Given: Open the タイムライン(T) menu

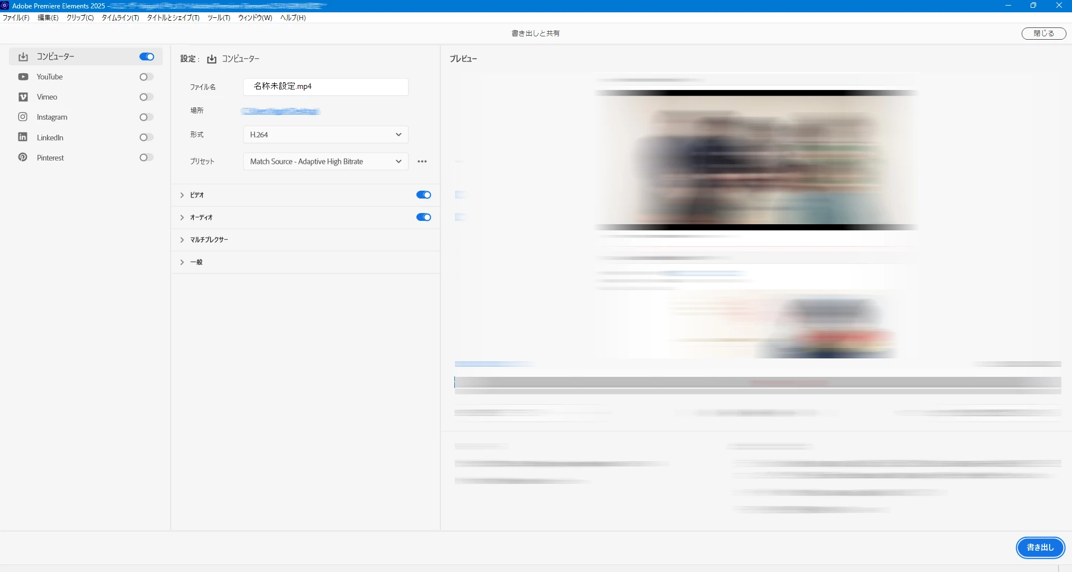Looking at the screenshot, I should point(120,17).
